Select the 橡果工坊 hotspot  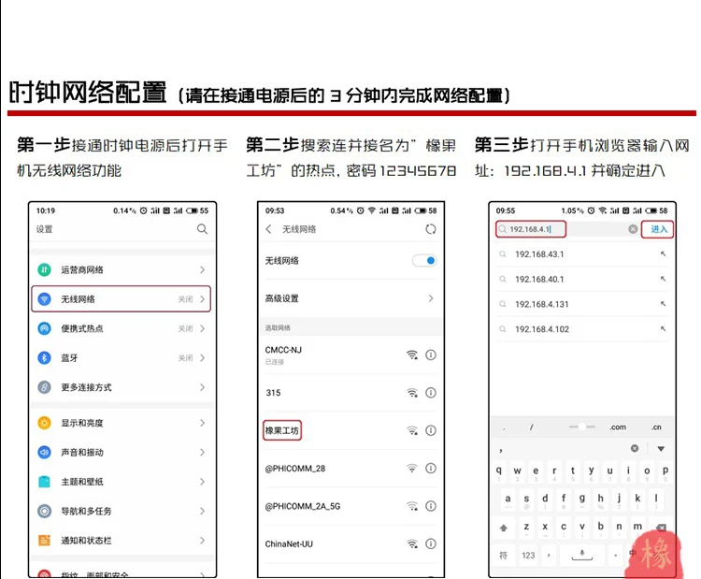(x=350, y=430)
